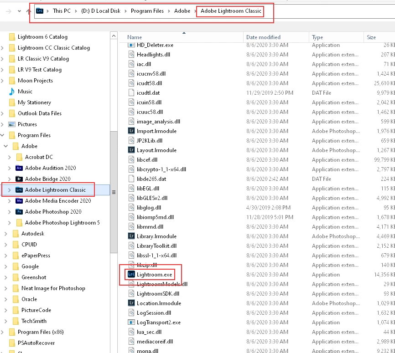
Task: Select the Lightroom.exe application file
Action: coord(154,275)
